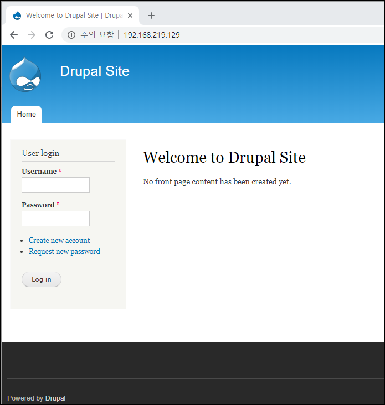
Task: Click the Drupal droplet logo
Action: (x=25, y=74)
